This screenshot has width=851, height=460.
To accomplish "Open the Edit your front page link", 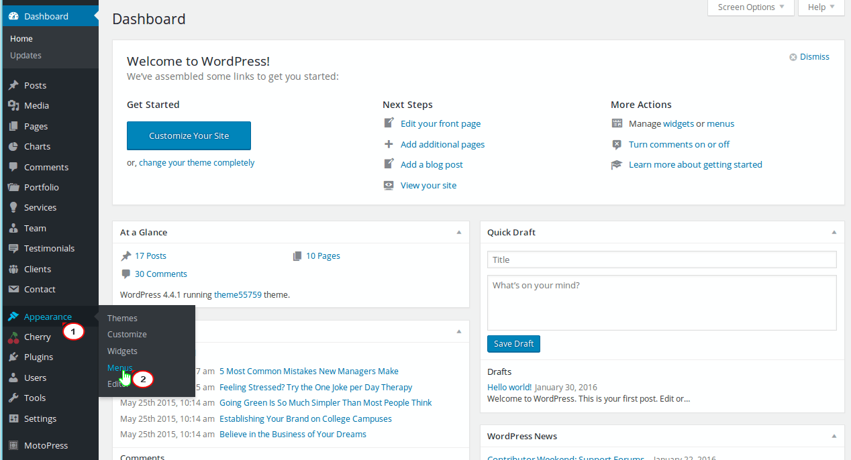I will coord(440,123).
